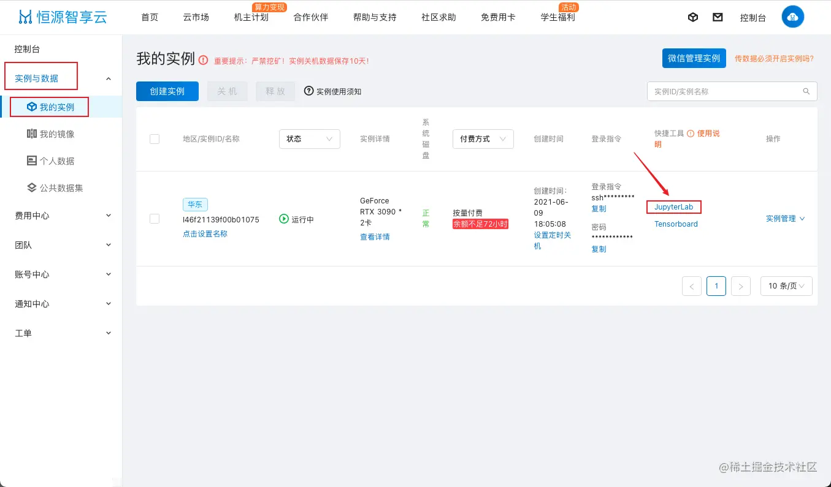Open 控制台 in the top bar
The image size is (831, 487).
coord(753,18)
